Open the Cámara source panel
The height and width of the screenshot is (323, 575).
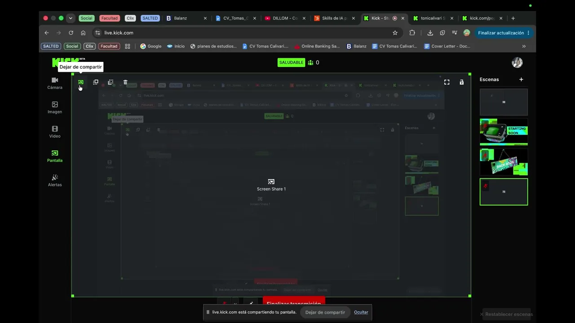(x=55, y=83)
